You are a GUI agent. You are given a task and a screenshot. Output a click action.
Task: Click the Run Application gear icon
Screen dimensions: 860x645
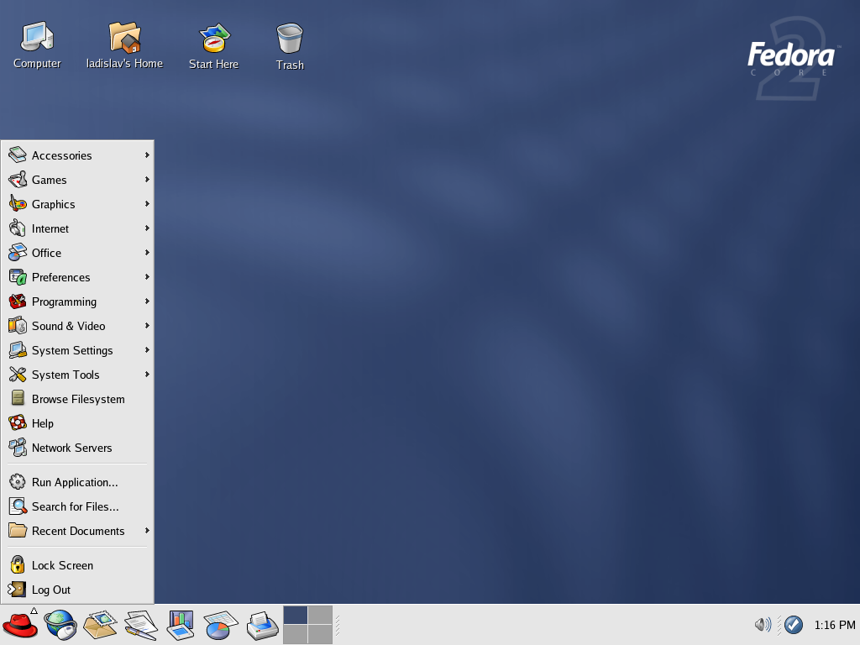coord(18,482)
